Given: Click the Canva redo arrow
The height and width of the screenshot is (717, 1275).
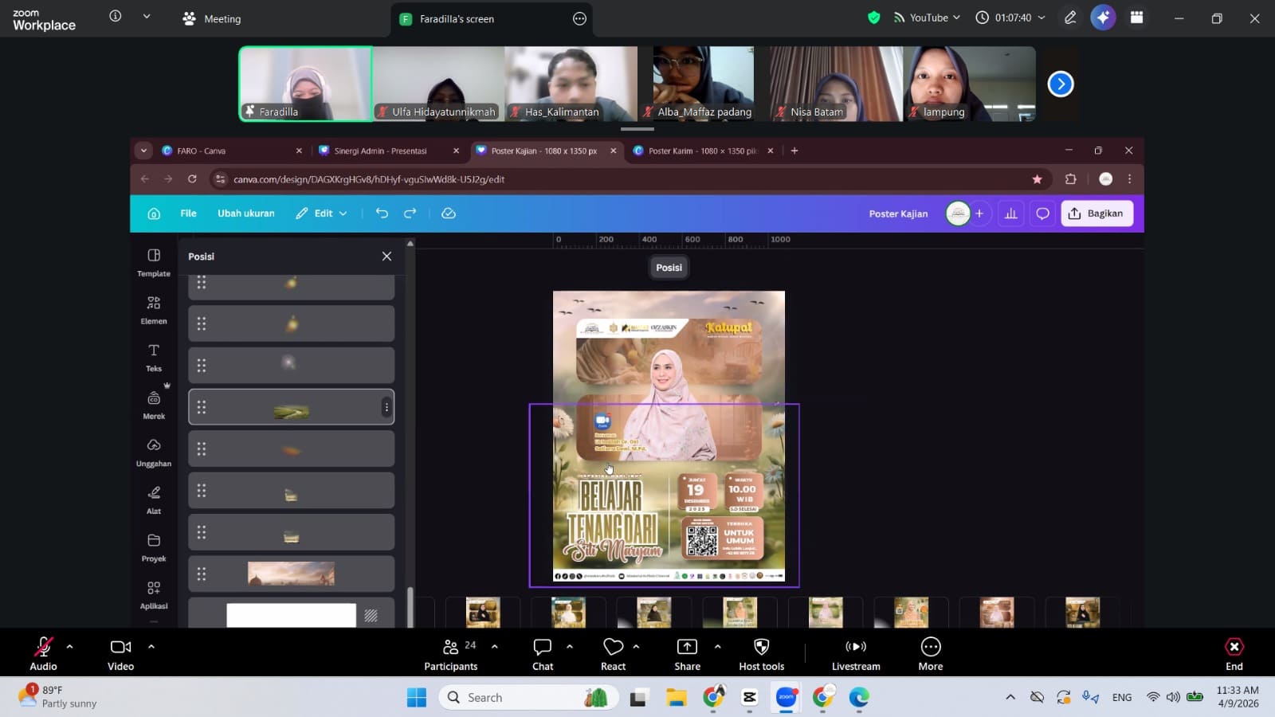Looking at the screenshot, I should (410, 214).
